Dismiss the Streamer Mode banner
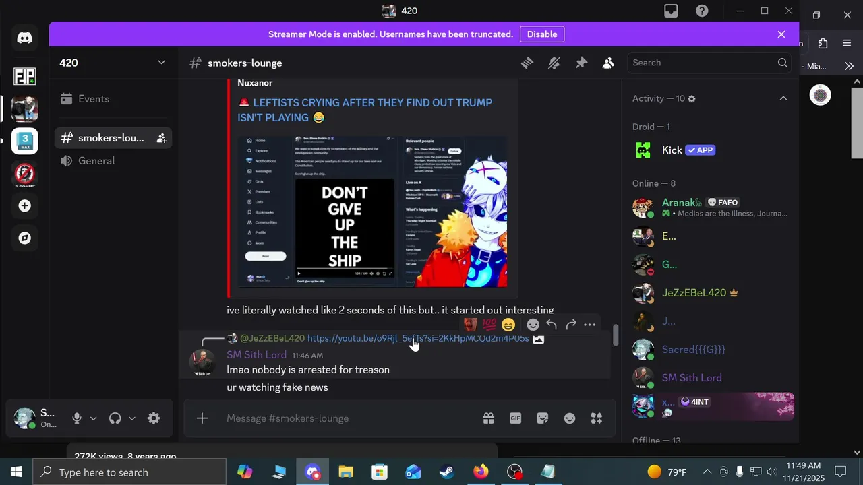The width and height of the screenshot is (863, 485). (x=781, y=34)
